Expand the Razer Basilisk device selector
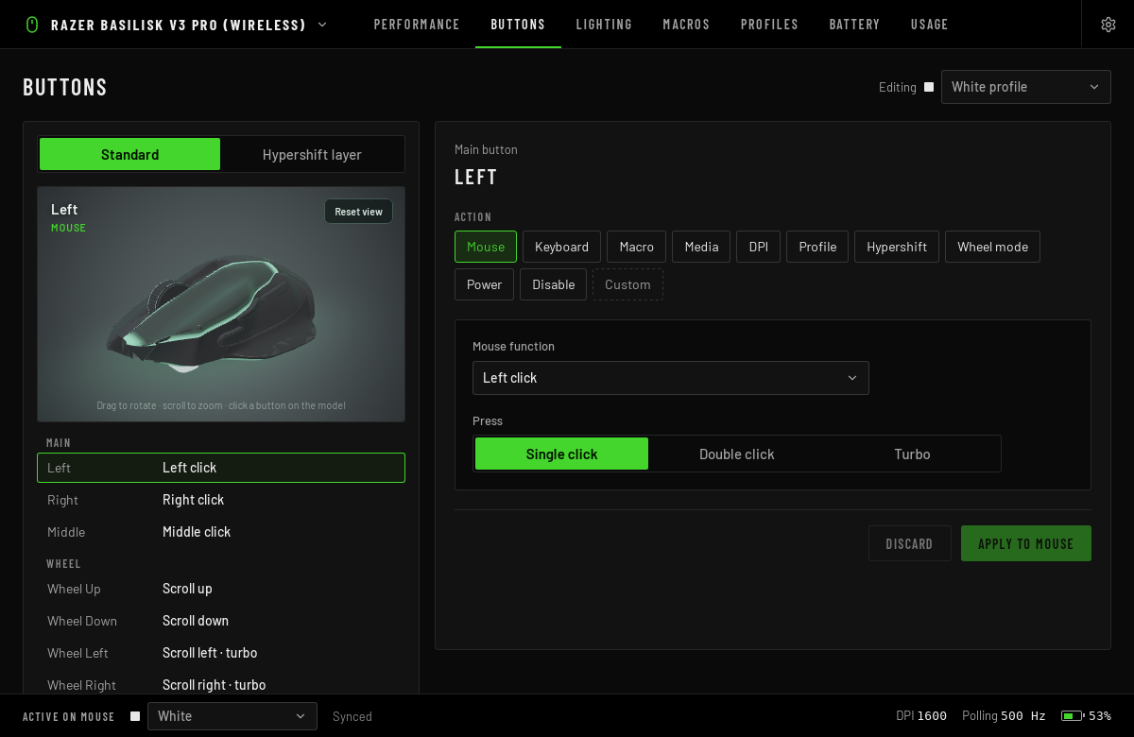The image size is (1134, 737). click(322, 25)
